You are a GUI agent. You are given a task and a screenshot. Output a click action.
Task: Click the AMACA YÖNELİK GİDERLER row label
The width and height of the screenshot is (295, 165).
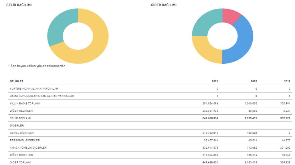(x=28, y=148)
